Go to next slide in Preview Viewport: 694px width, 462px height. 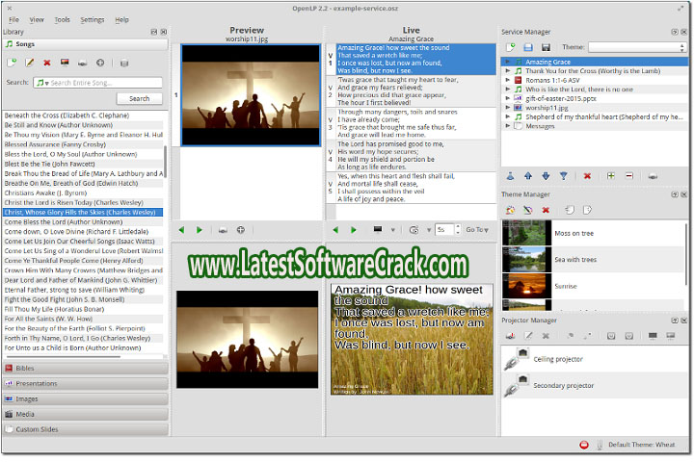[x=200, y=230]
